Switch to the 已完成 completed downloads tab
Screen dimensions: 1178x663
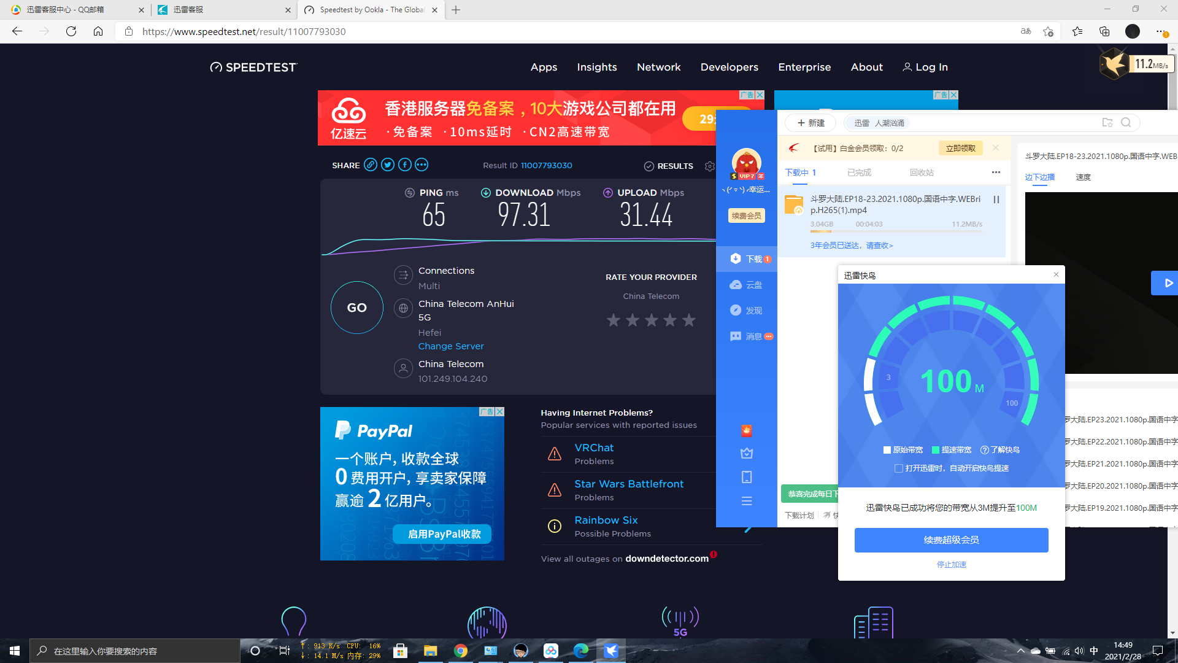859,173
